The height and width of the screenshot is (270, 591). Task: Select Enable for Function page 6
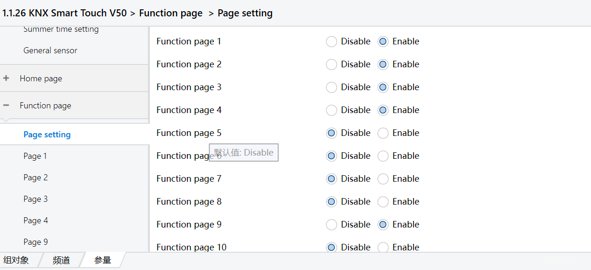(383, 156)
